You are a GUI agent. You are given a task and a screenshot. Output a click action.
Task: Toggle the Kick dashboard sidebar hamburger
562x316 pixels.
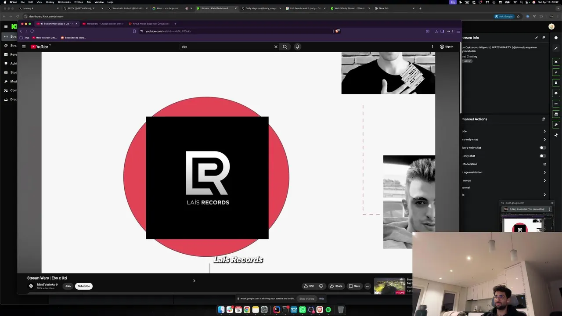point(6,27)
